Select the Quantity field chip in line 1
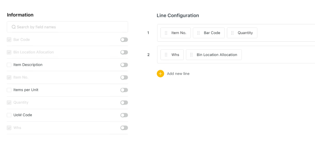This screenshot has width=315, height=143. click(245, 33)
